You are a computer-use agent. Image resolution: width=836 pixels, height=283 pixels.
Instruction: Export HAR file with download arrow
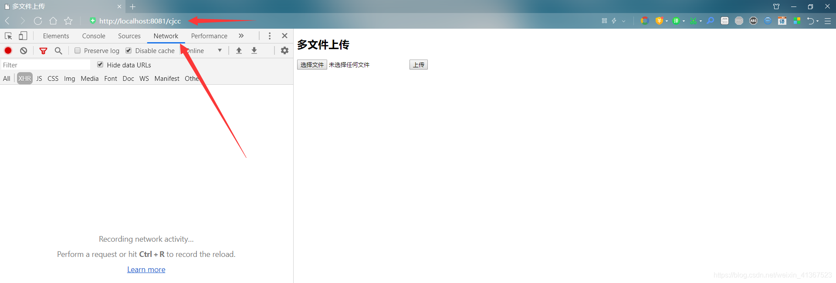[x=254, y=50]
